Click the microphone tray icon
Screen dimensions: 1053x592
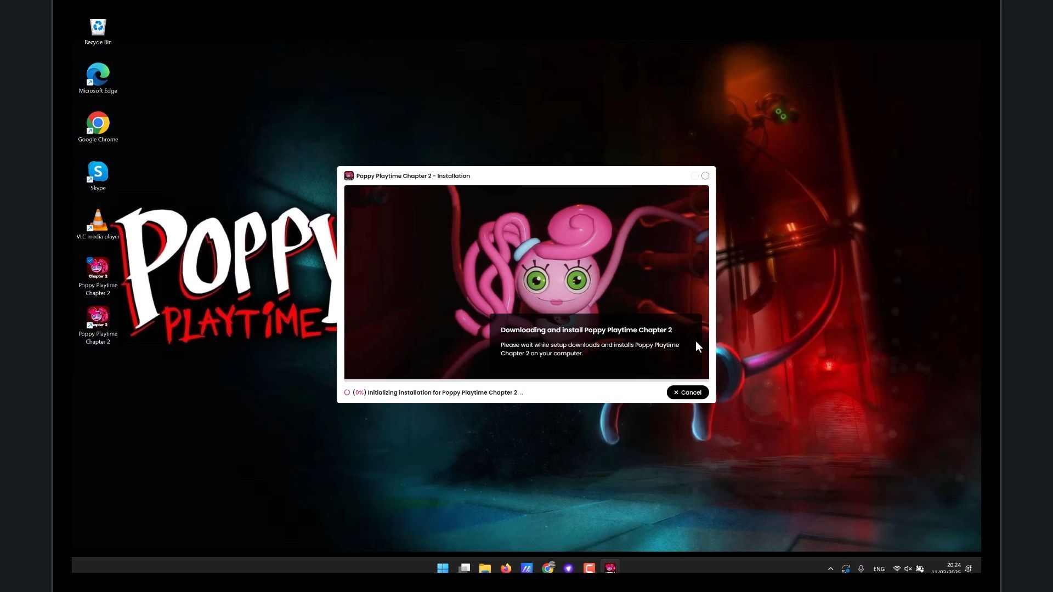click(x=861, y=569)
